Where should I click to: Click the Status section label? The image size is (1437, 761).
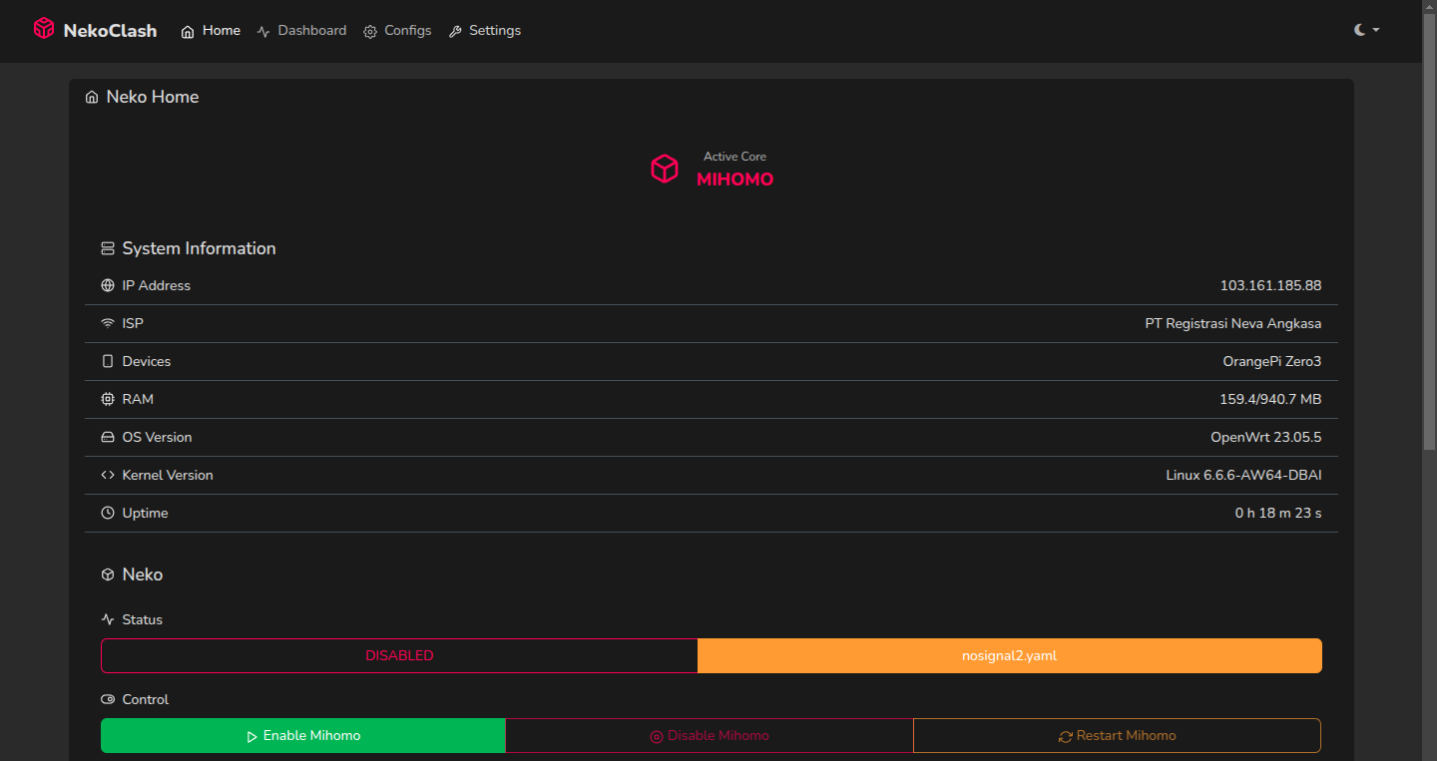click(143, 619)
